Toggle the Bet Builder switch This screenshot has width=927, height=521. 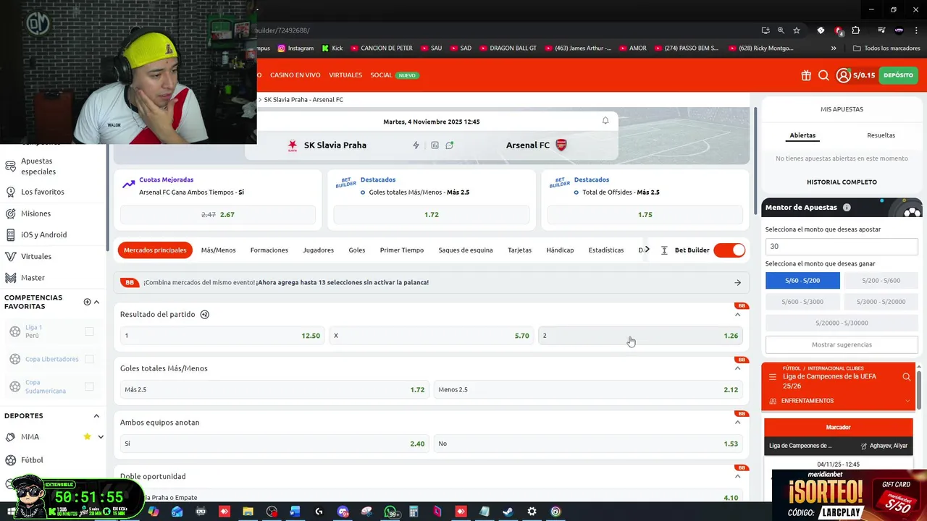point(729,250)
